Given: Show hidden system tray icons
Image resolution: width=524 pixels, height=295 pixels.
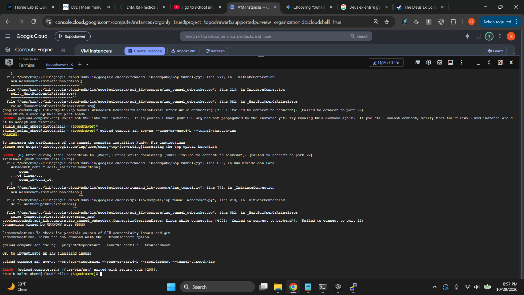Looking at the screenshot, I should click(434, 287).
